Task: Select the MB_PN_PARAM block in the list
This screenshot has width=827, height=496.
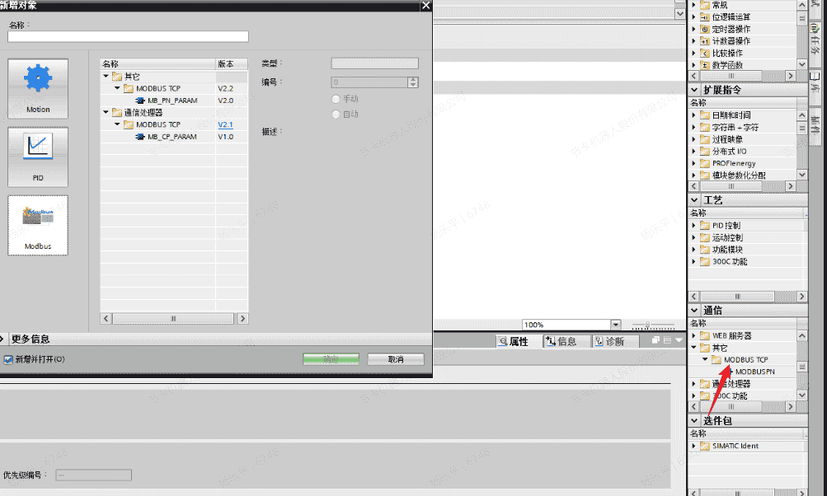Action: click(172, 101)
